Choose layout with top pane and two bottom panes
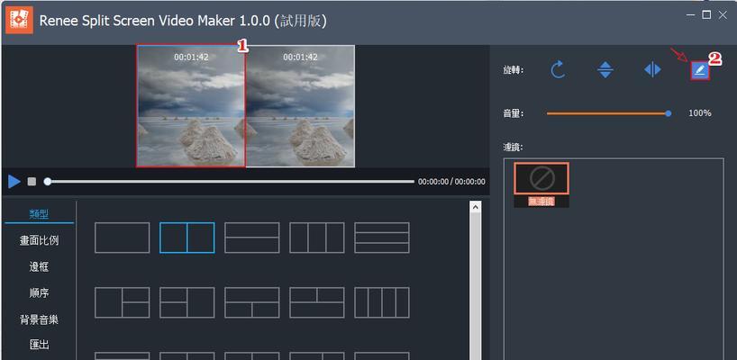The height and width of the screenshot is (360, 737). click(x=252, y=302)
